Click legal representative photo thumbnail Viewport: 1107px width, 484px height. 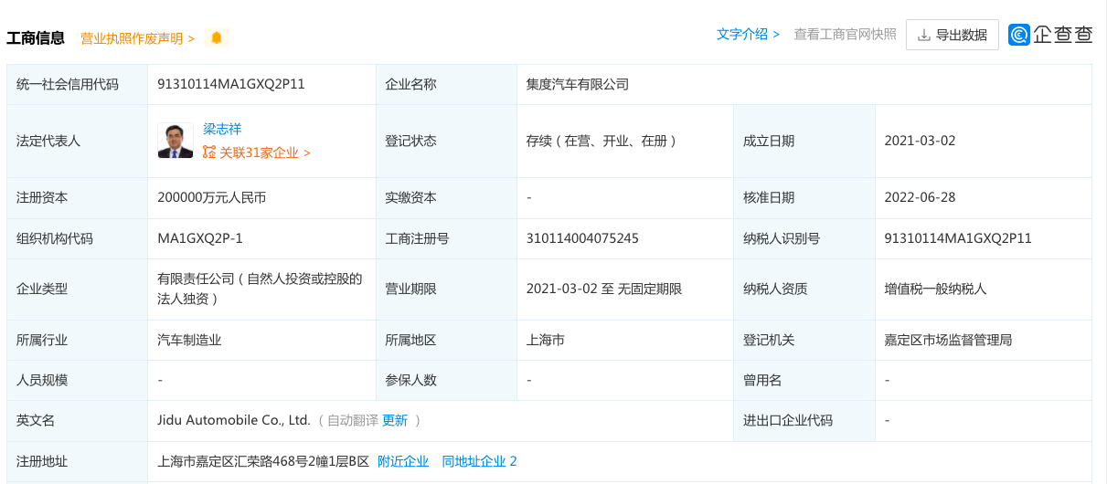click(x=176, y=141)
